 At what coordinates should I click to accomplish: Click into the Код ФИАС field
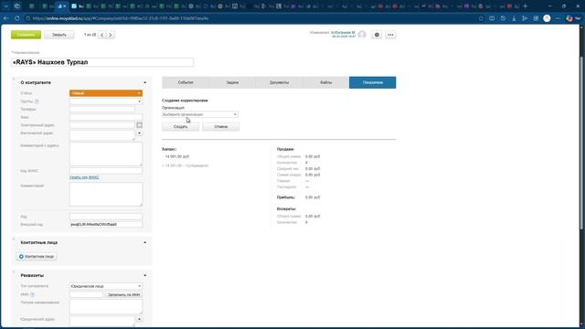106,171
